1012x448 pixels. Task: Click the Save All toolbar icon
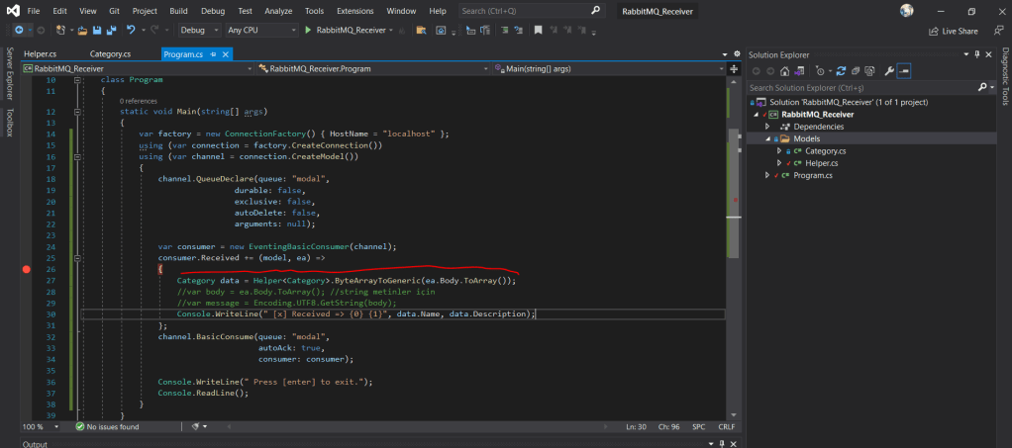click(112, 31)
